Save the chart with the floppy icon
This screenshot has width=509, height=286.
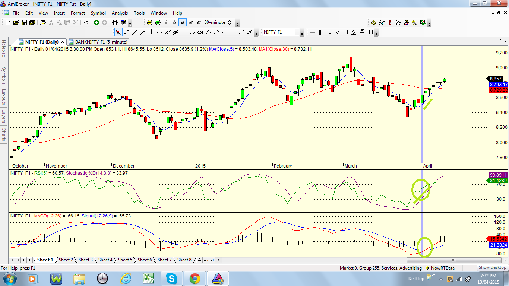24,22
